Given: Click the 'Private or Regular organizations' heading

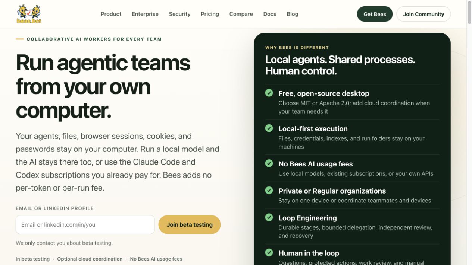Looking at the screenshot, I should pyautogui.click(x=332, y=191).
